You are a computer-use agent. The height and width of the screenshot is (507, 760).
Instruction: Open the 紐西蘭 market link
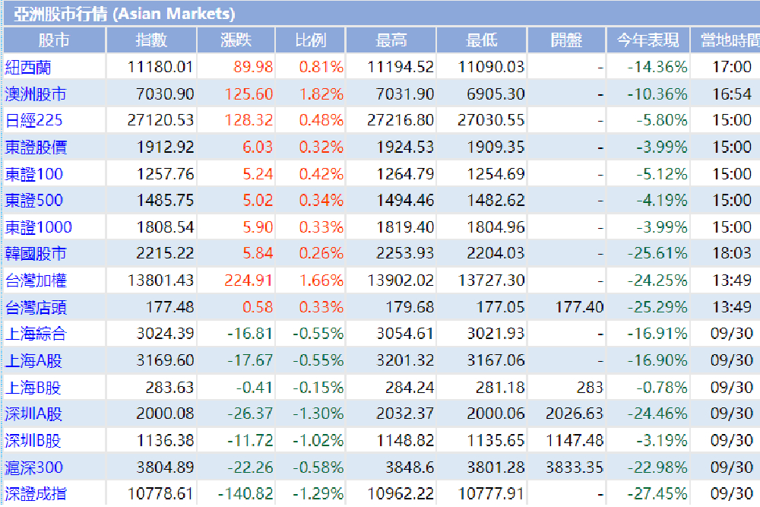click(x=28, y=67)
